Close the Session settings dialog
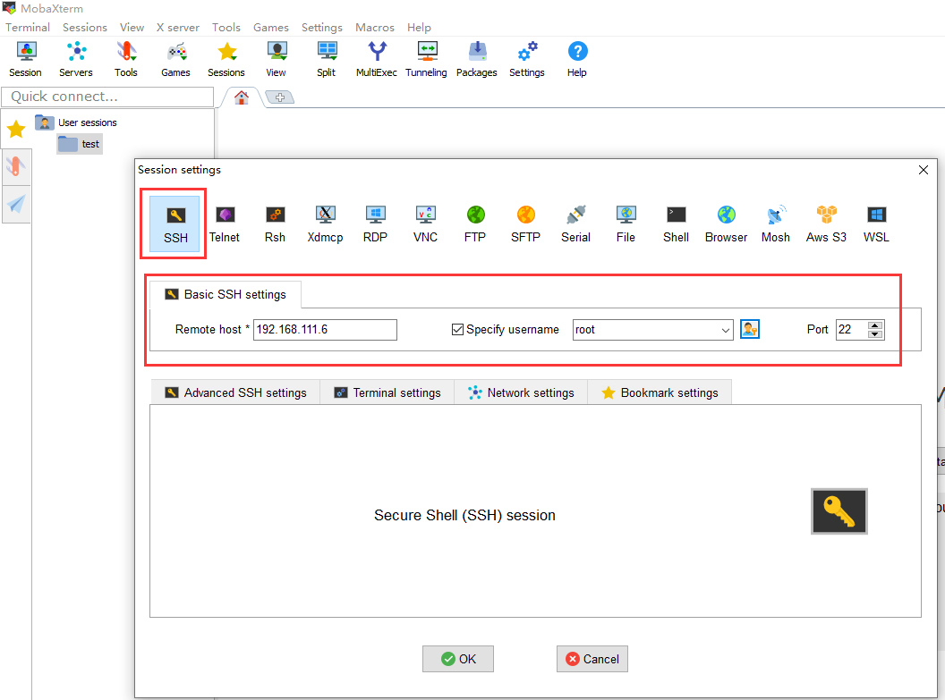Viewport: 945px width, 700px height. 924,170
